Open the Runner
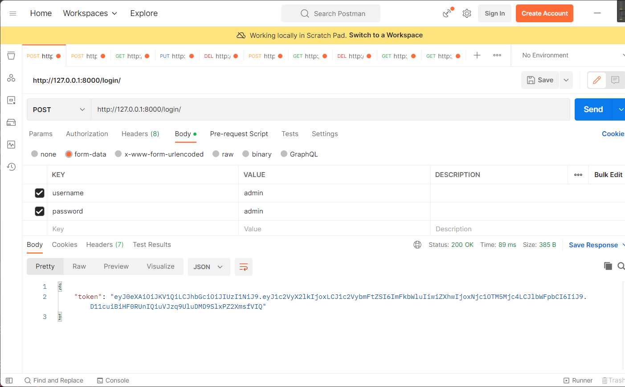625x387 pixels. click(x=578, y=380)
